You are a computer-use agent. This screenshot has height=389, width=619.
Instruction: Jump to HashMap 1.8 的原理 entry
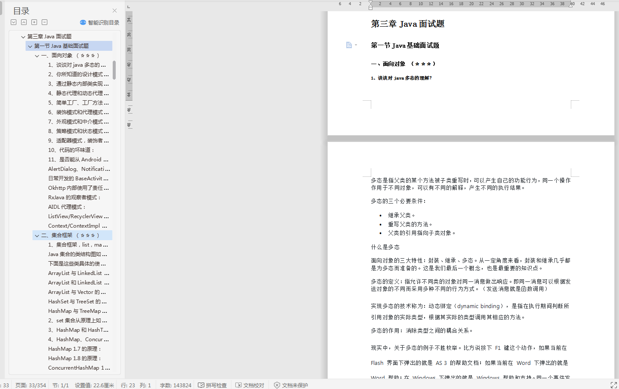click(x=75, y=358)
